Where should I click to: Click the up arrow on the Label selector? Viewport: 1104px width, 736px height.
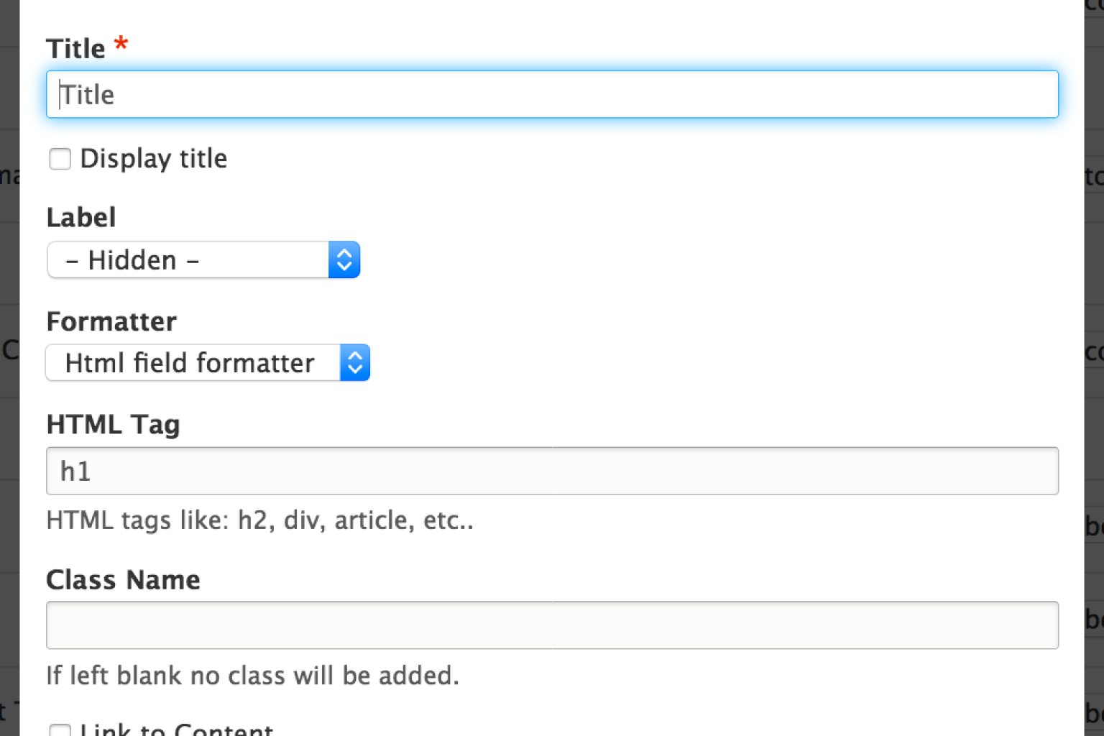point(344,254)
